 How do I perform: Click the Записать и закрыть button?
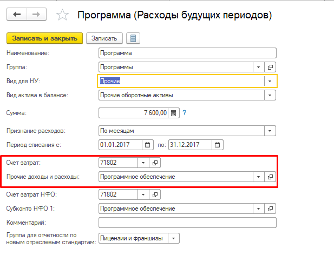click(44, 38)
